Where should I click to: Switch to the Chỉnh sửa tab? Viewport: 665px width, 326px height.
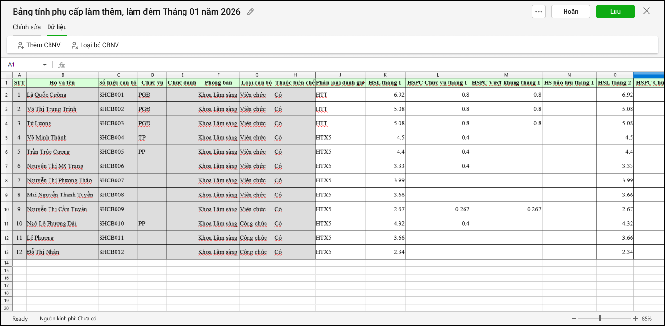(x=27, y=27)
